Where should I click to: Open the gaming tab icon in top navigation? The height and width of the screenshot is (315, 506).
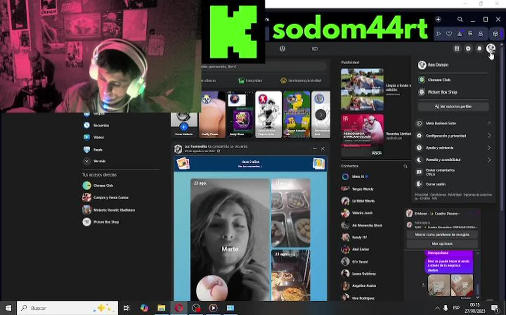(314, 49)
